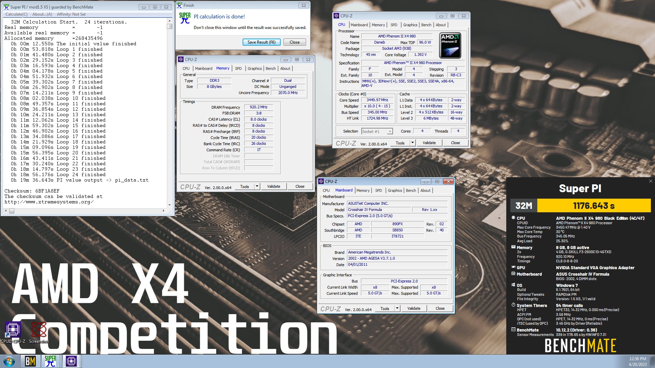Click the CPU-Z Mainboard window title icon
Screen dimensions: 655x368
321,181
